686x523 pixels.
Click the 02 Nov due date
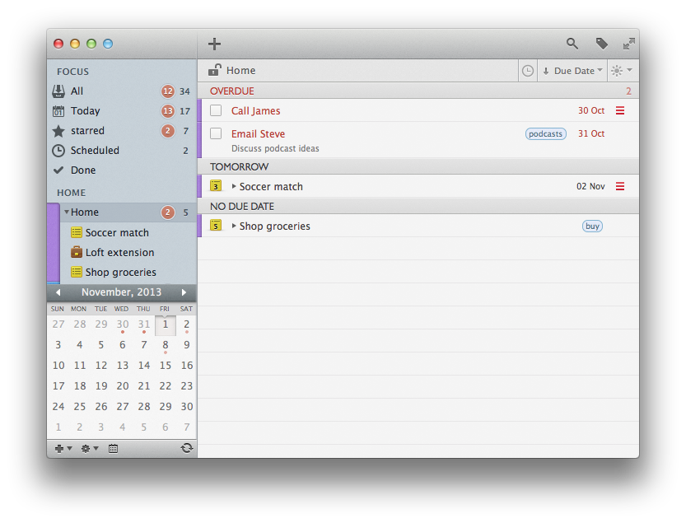590,186
